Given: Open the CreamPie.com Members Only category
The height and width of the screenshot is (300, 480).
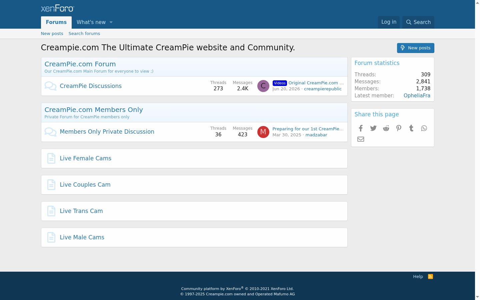Looking at the screenshot, I should pyautogui.click(x=94, y=110).
